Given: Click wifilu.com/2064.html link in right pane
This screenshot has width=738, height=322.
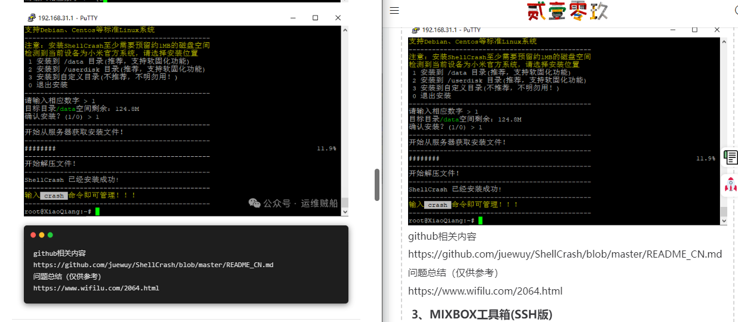Looking at the screenshot, I should pos(485,291).
